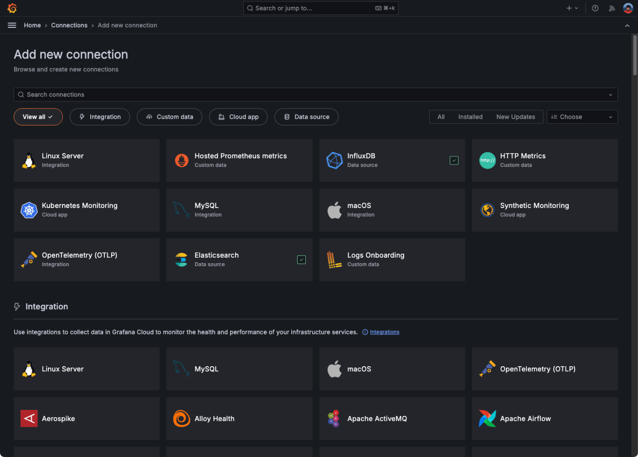Go to Home breadcrumb
The image size is (638, 457).
coord(32,26)
